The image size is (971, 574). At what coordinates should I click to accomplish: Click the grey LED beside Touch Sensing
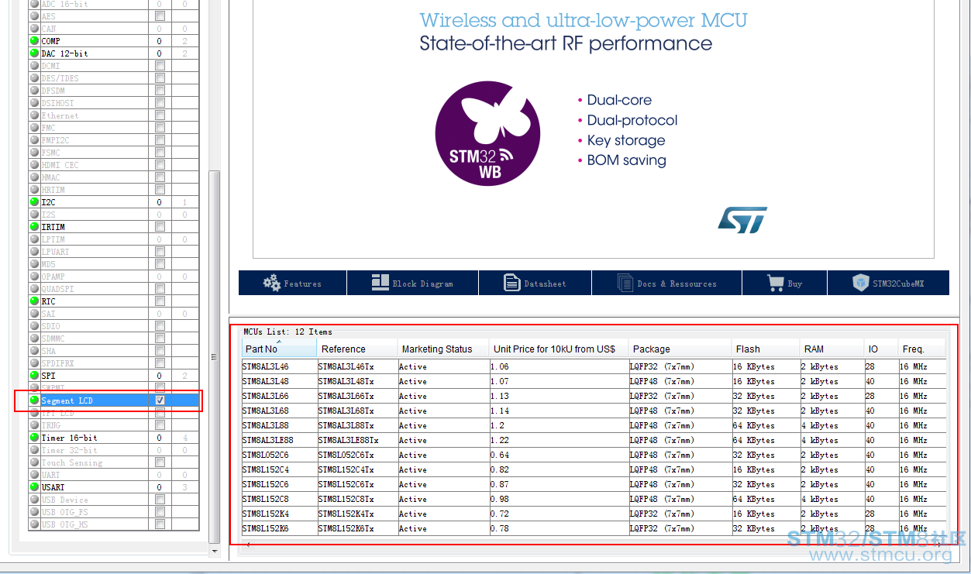(x=34, y=462)
